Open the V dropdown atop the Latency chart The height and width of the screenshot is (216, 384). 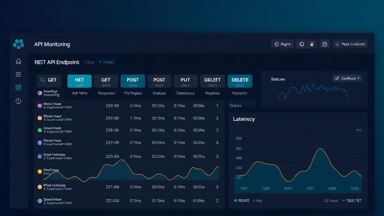coord(358,129)
